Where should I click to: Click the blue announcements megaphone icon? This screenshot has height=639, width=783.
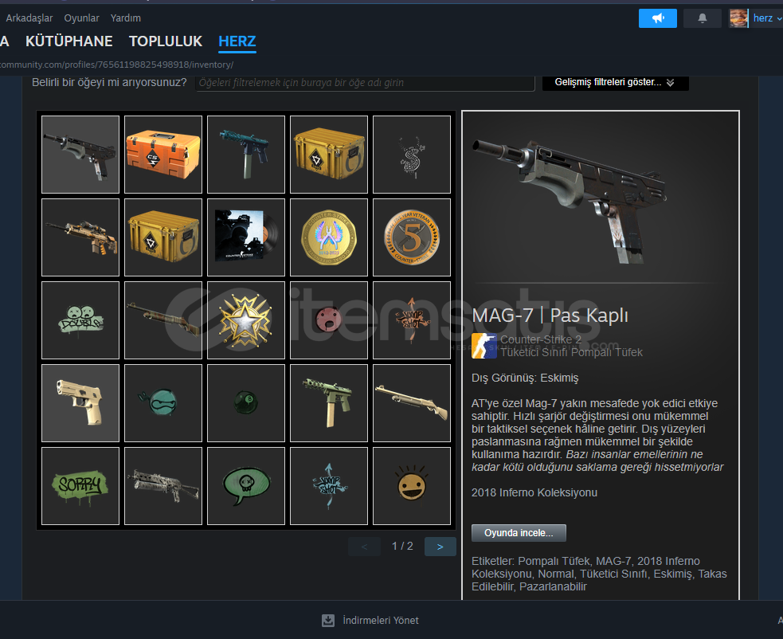[658, 18]
